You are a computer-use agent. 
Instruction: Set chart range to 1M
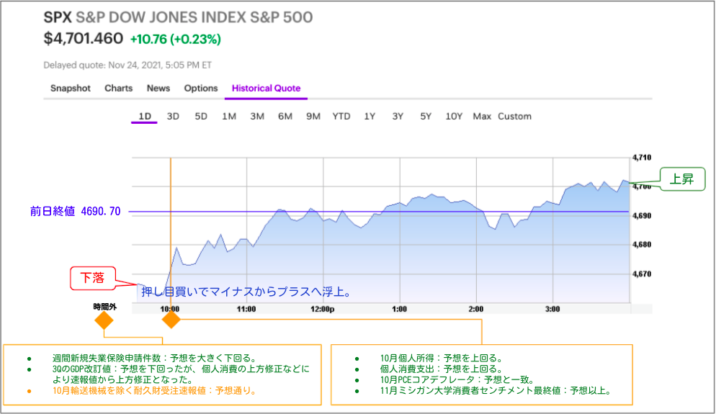click(x=229, y=117)
